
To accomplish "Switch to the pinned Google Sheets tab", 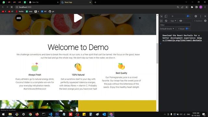I will tap(25, 2).
